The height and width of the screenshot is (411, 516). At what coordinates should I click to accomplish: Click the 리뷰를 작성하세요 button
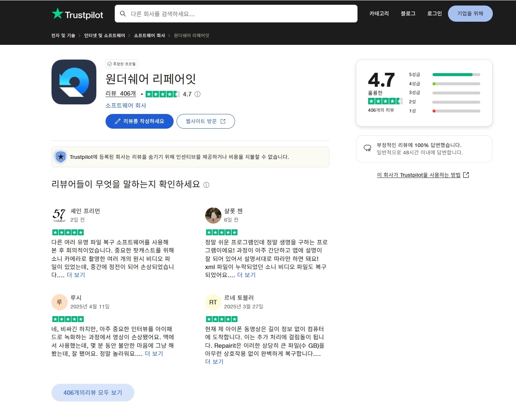pyautogui.click(x=139, y=121)
